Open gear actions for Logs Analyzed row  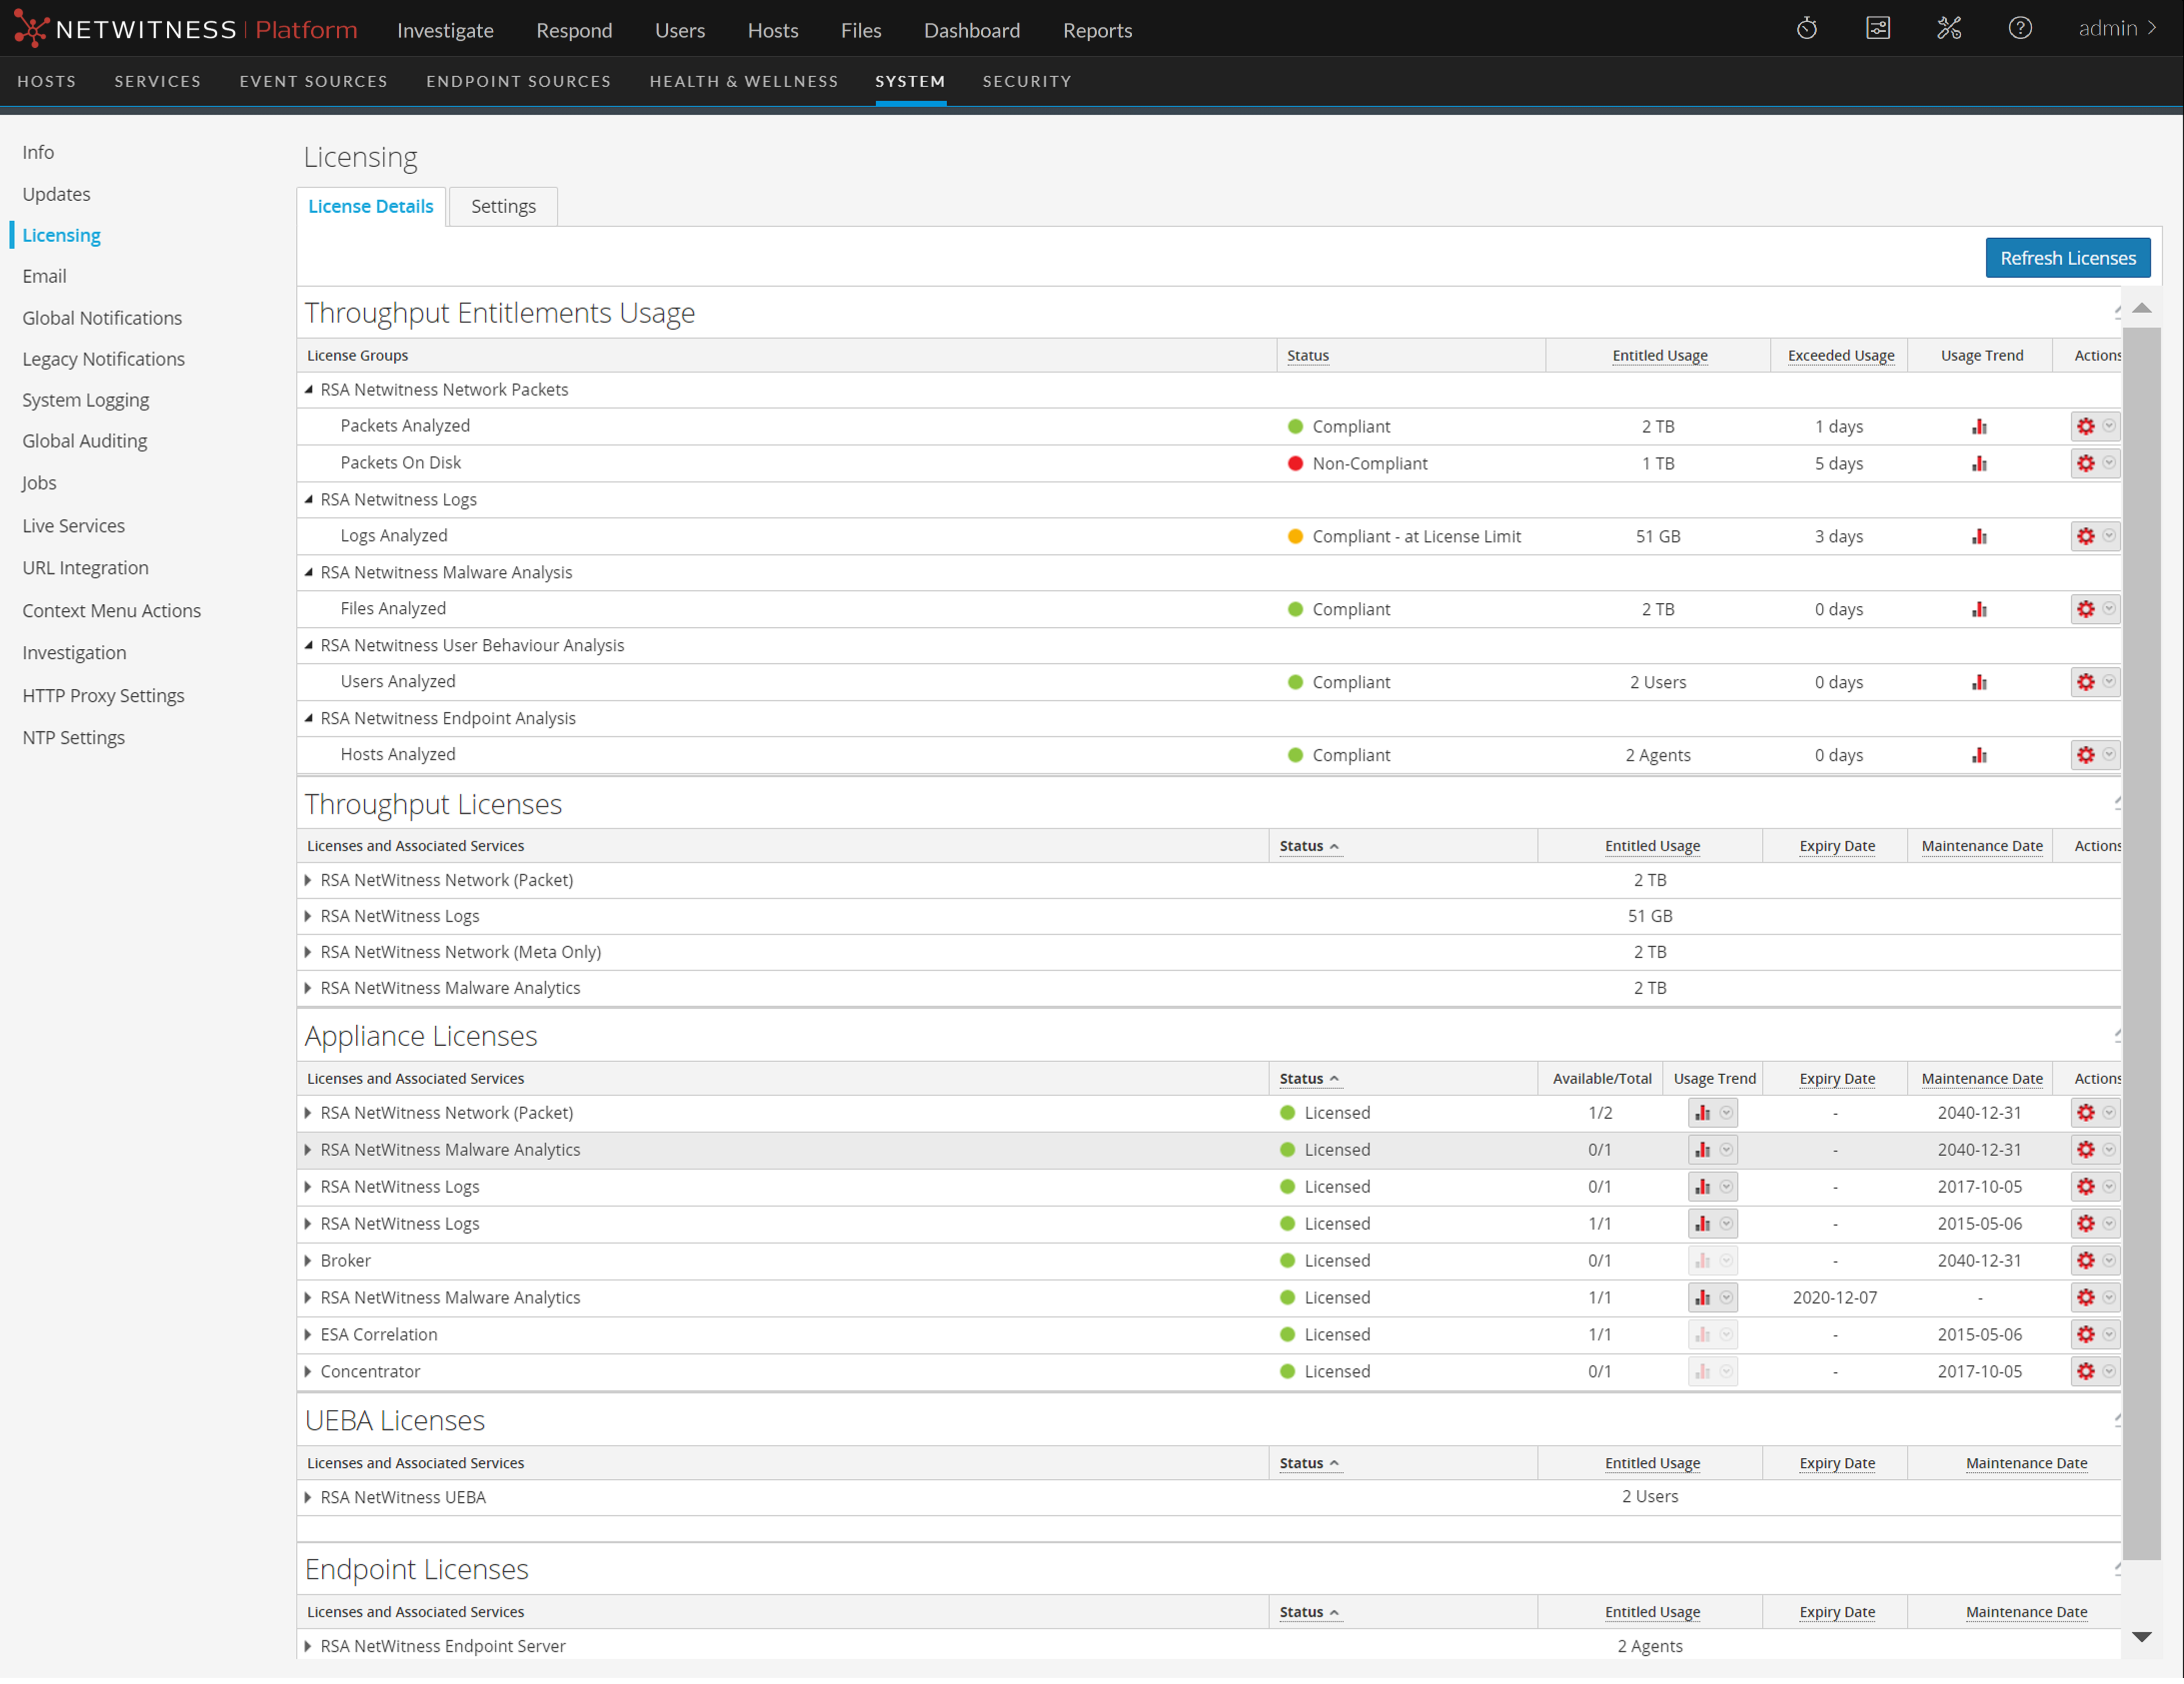2085,537
